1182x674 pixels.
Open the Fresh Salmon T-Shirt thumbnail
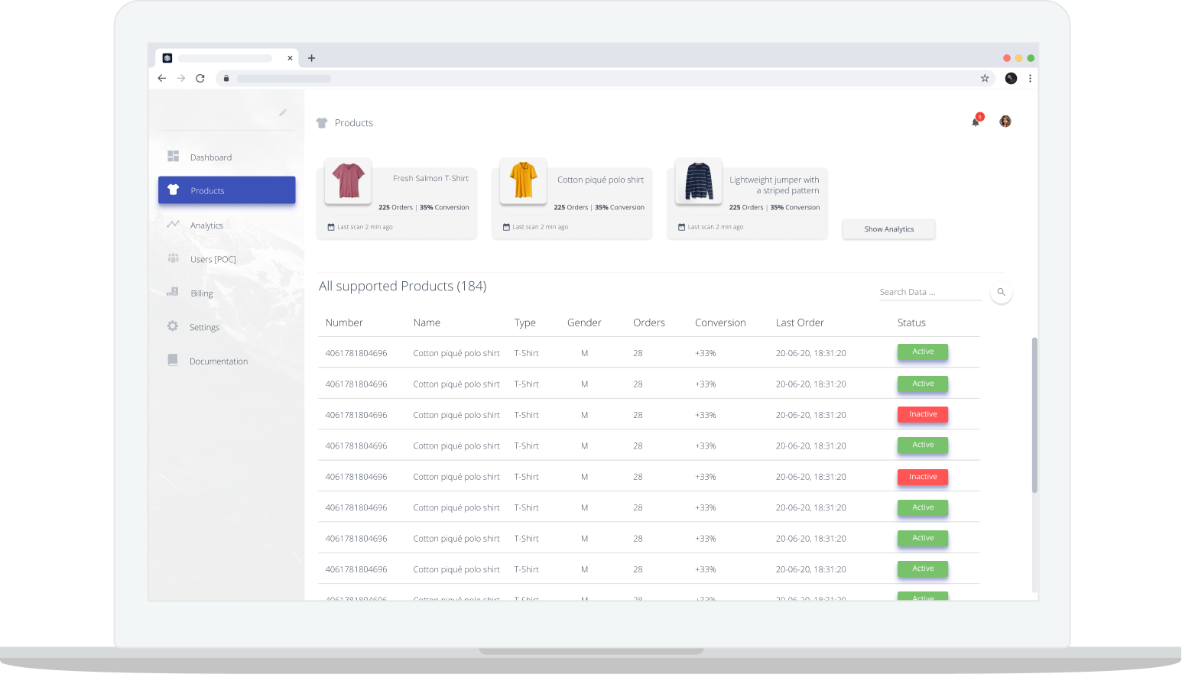point(349,181)
